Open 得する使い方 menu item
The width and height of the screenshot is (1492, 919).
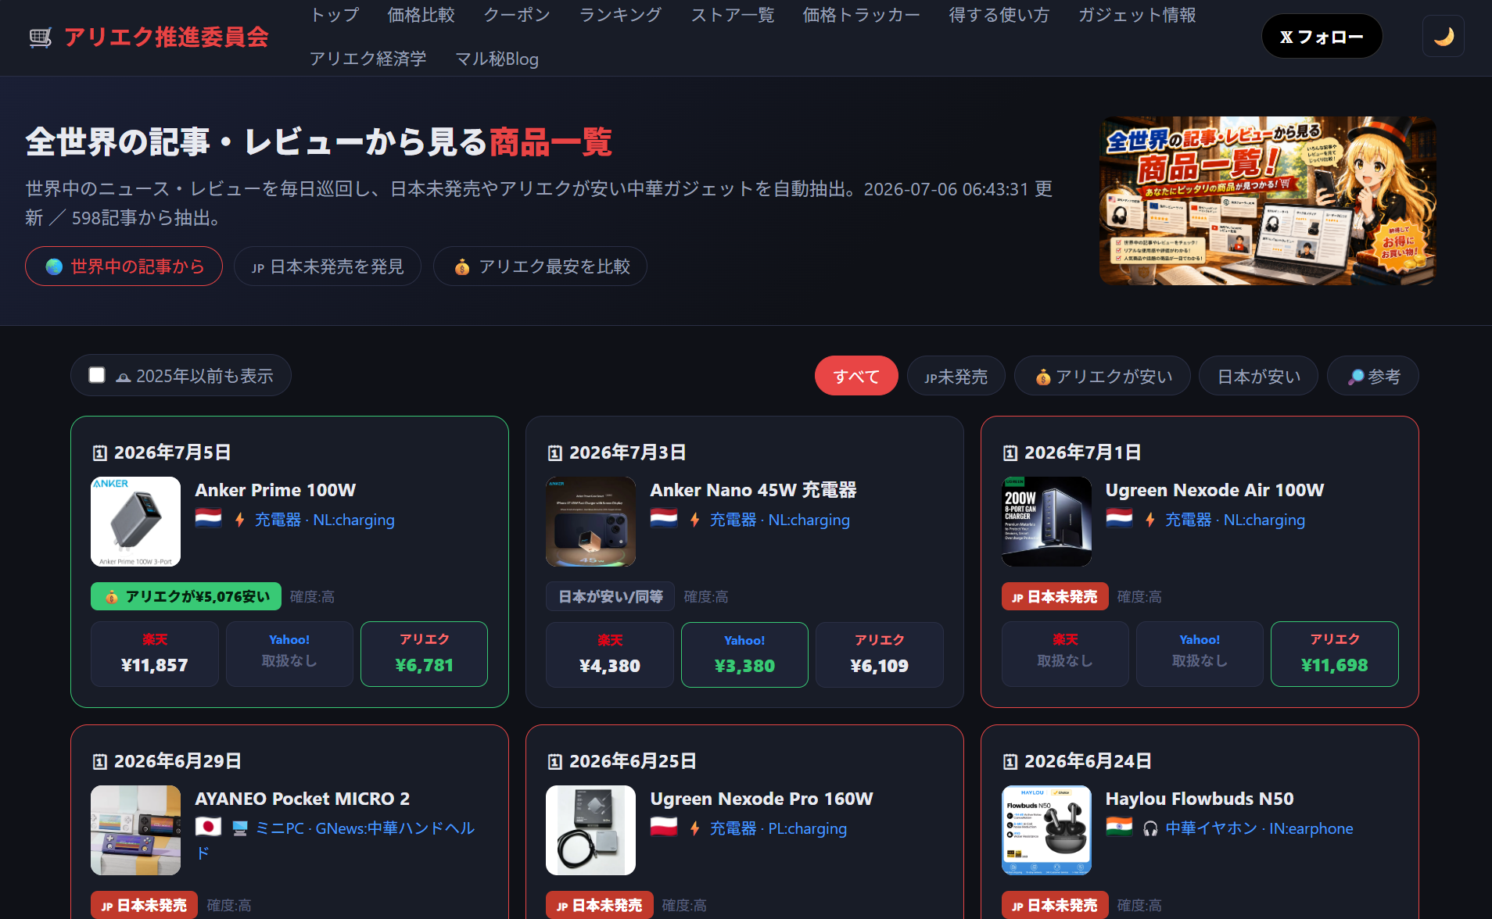pos(999,15)
